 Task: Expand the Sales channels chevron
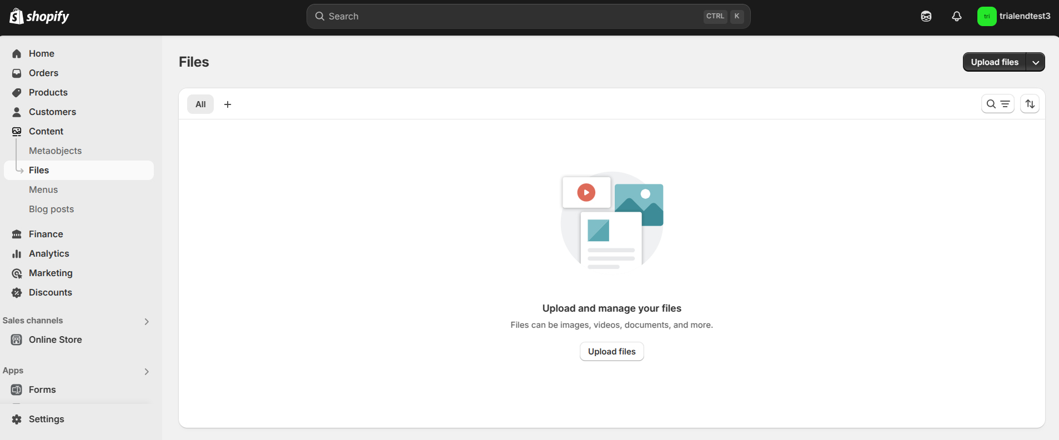(147, 321)
